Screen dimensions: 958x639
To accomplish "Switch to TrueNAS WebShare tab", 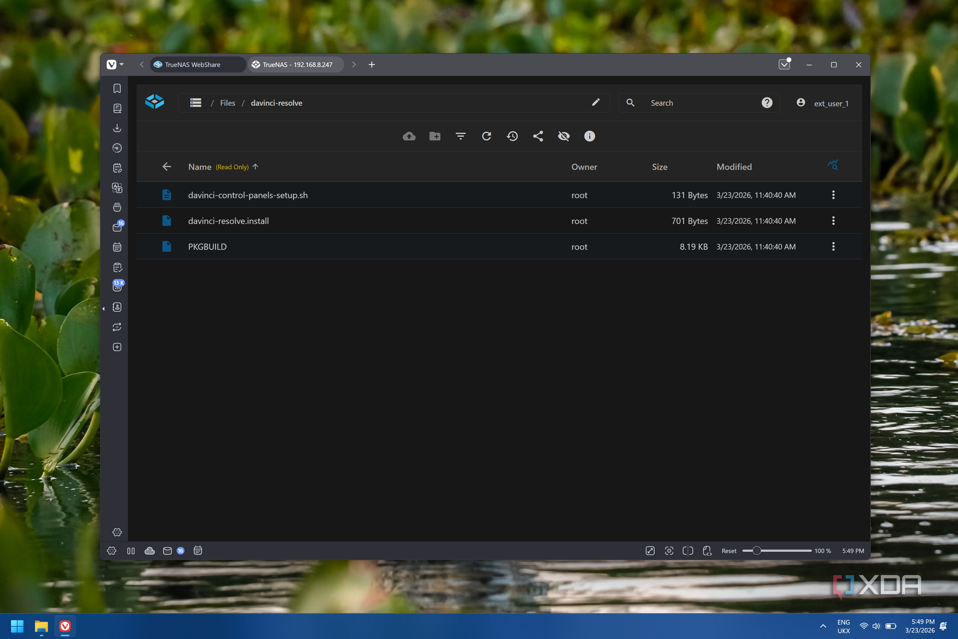I will tap(197, 64).
